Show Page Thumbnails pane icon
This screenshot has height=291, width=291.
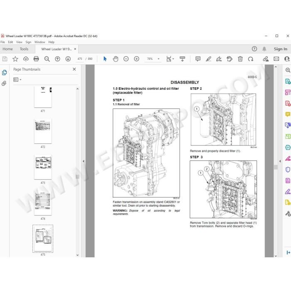point(4,73)
